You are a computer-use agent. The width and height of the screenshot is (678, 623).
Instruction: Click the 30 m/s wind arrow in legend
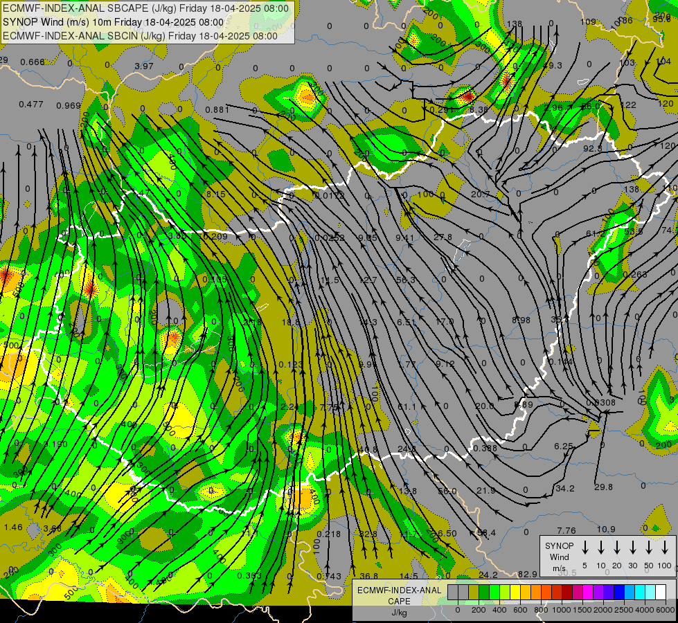click(x=632, y=548)
